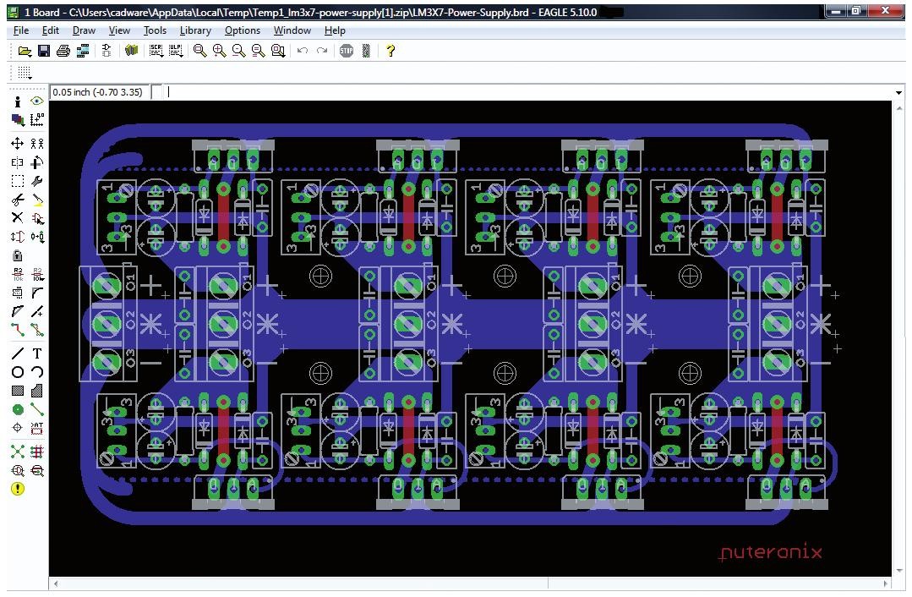
Task: Select the Lock padlock tool
Action: click(x=18, y=255)
